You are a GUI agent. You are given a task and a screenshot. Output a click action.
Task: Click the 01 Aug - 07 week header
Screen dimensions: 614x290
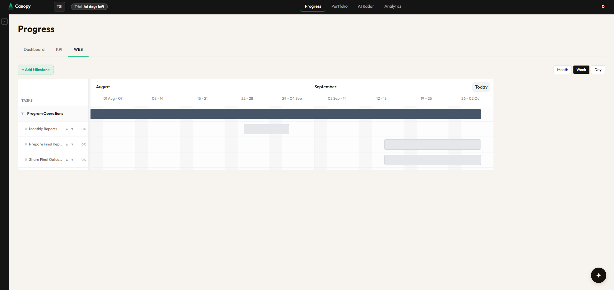[x=113, y=98]
